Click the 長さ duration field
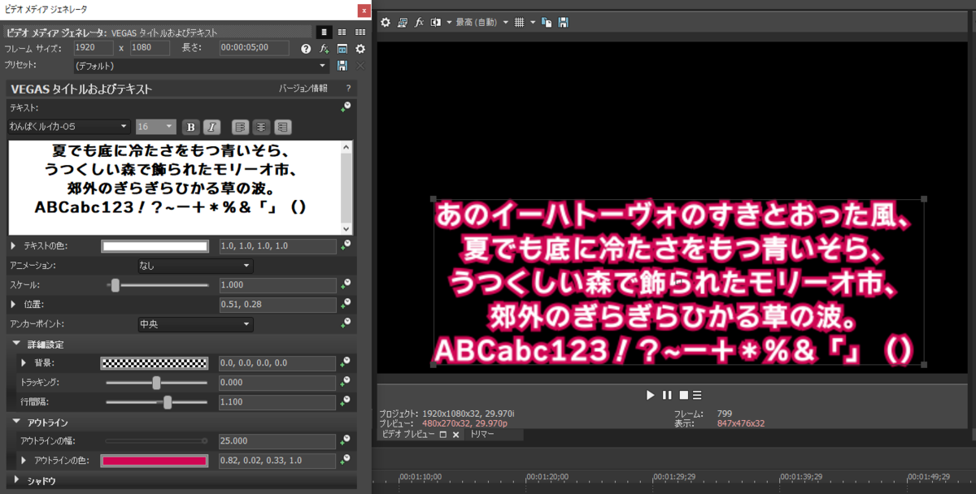Screen dimensions: 976x494 coord(256,49)
